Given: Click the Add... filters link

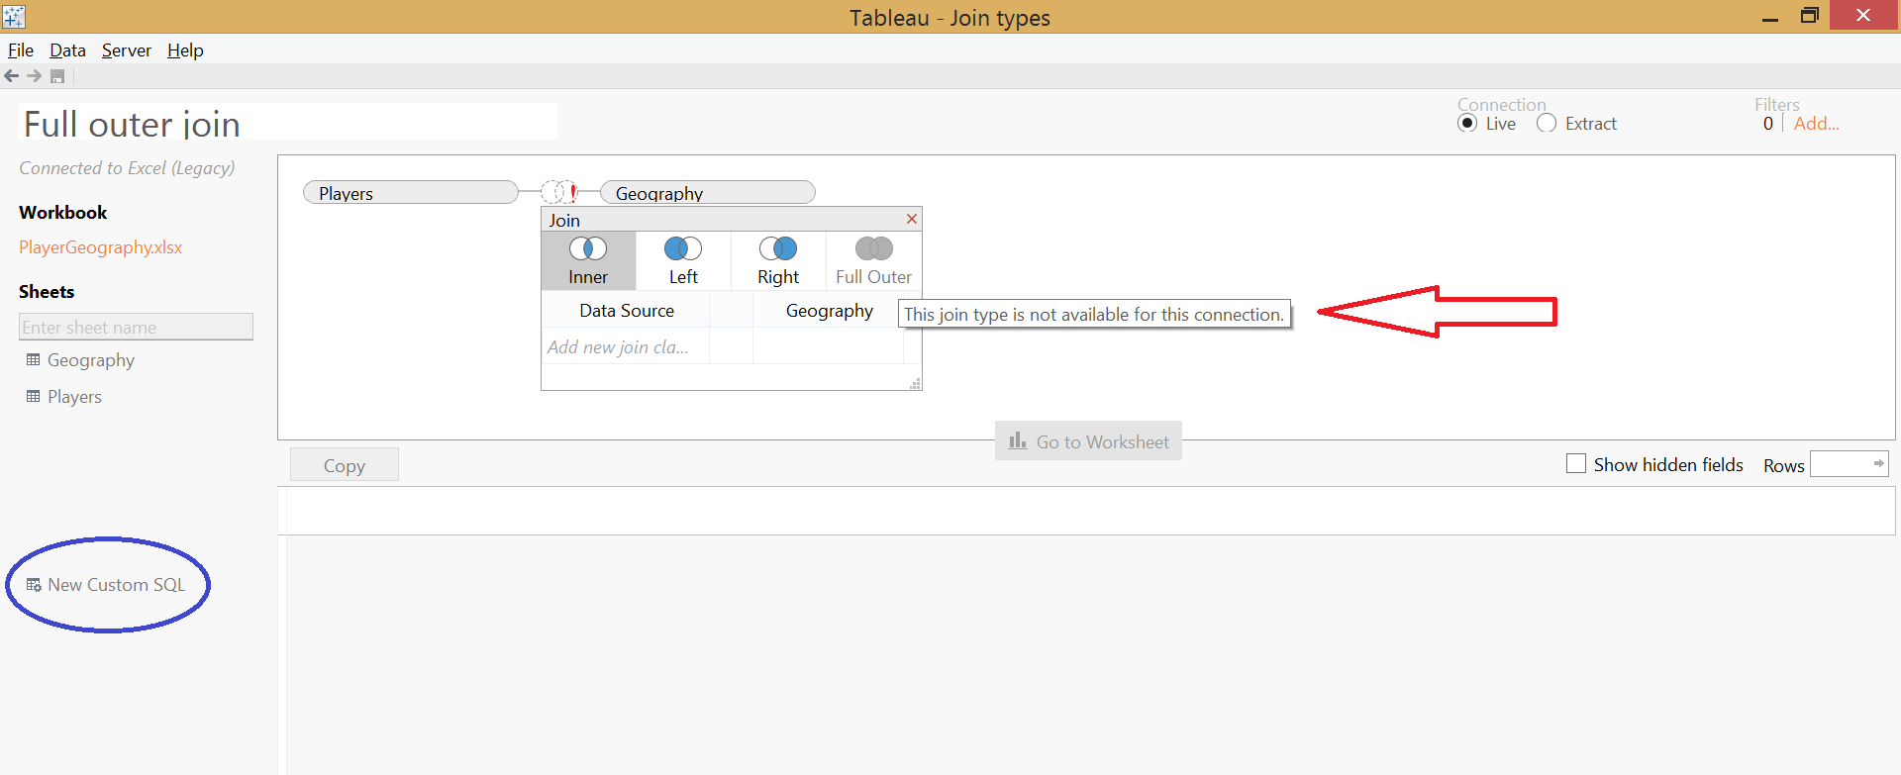Looking at the screenshot, I should click(x=1816, y=124).
